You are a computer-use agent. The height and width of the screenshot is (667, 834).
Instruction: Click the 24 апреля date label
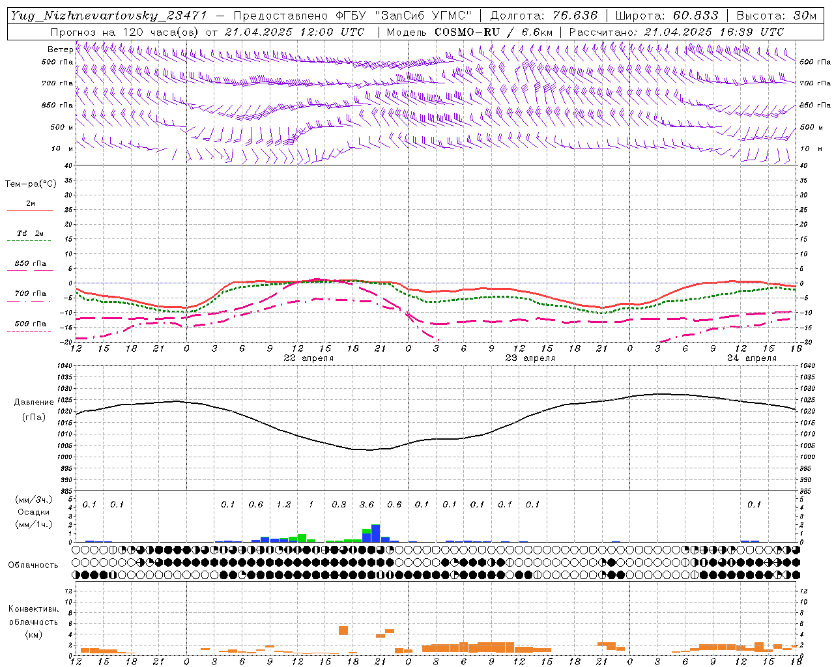[751, 358]
